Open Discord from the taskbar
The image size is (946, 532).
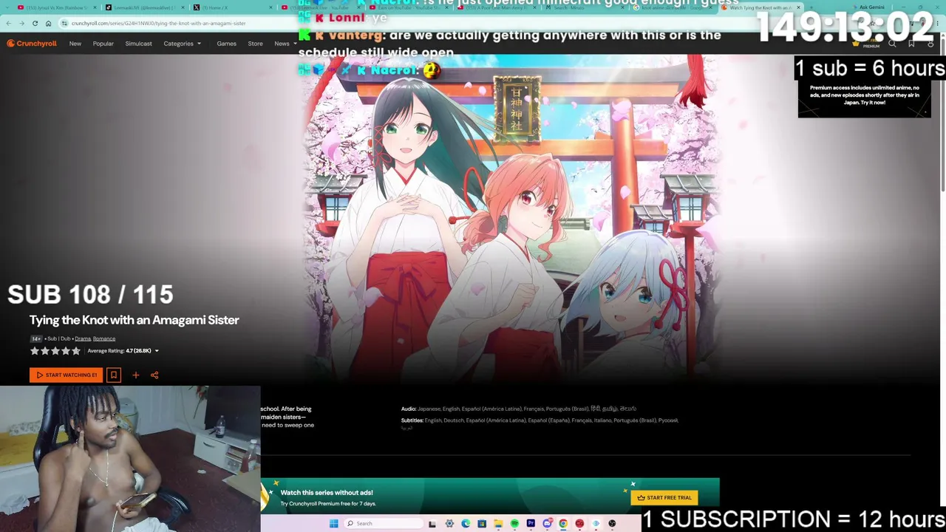tap(547, 524)
